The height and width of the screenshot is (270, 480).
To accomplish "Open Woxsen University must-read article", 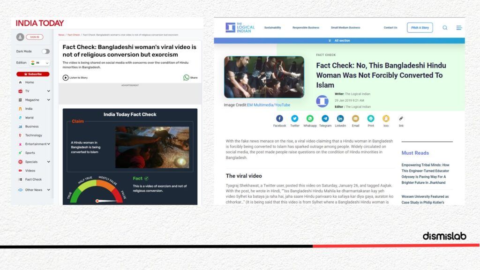I will tap(425, 200).
